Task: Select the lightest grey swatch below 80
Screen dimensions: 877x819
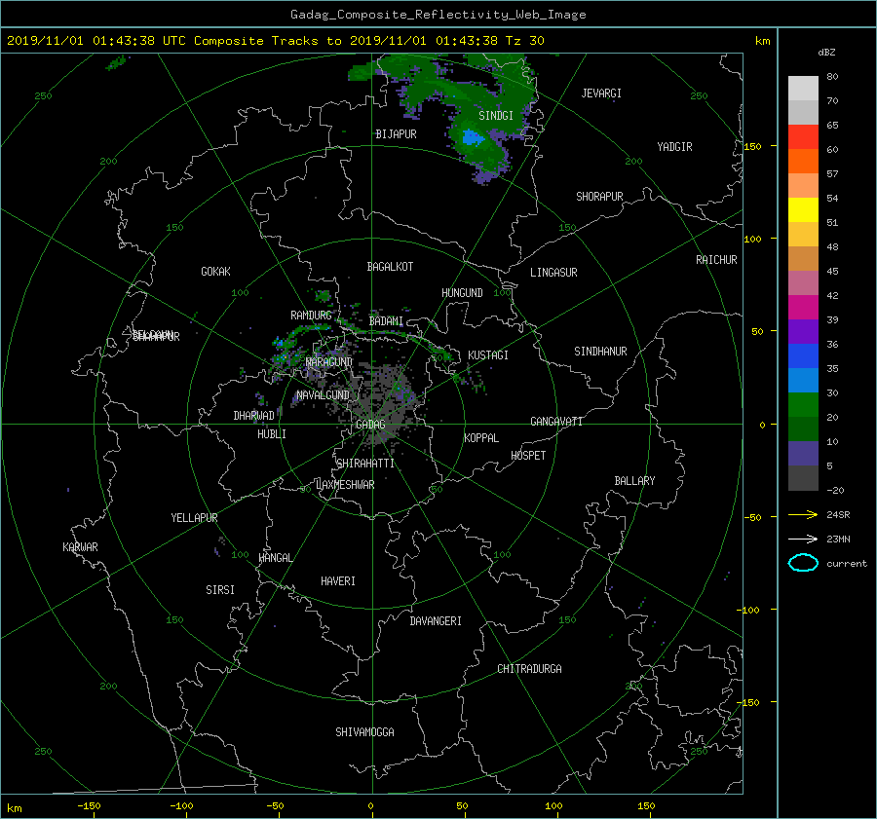Action: (x=803, y=88)
